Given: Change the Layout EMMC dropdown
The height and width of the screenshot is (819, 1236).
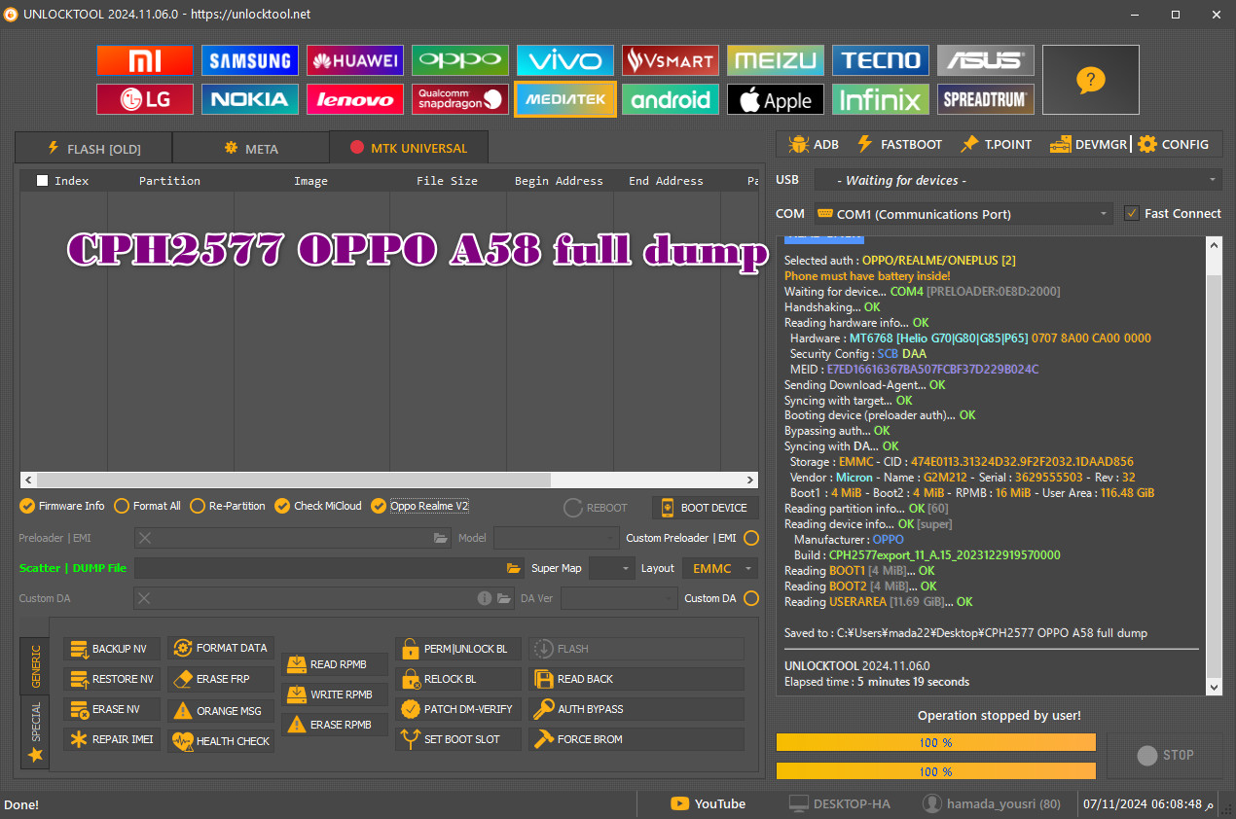Looking at the screenshot, I should point(720,568).
